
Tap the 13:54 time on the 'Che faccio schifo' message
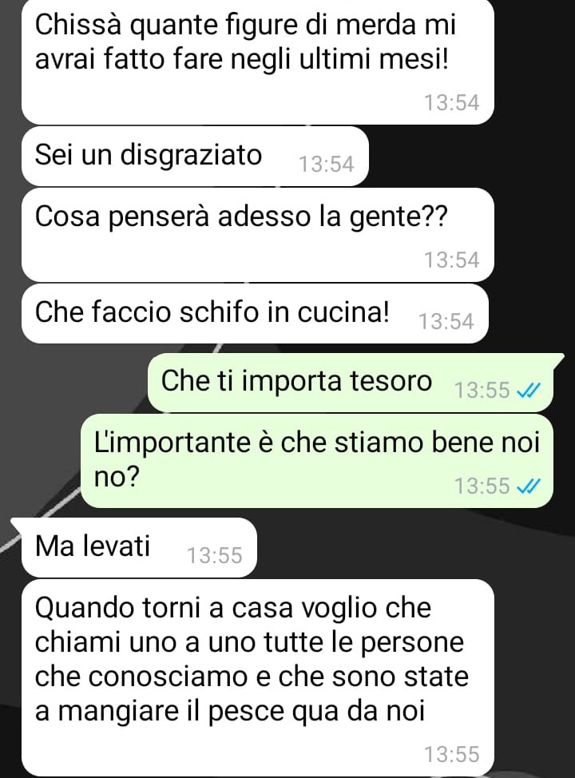point(446,322)
